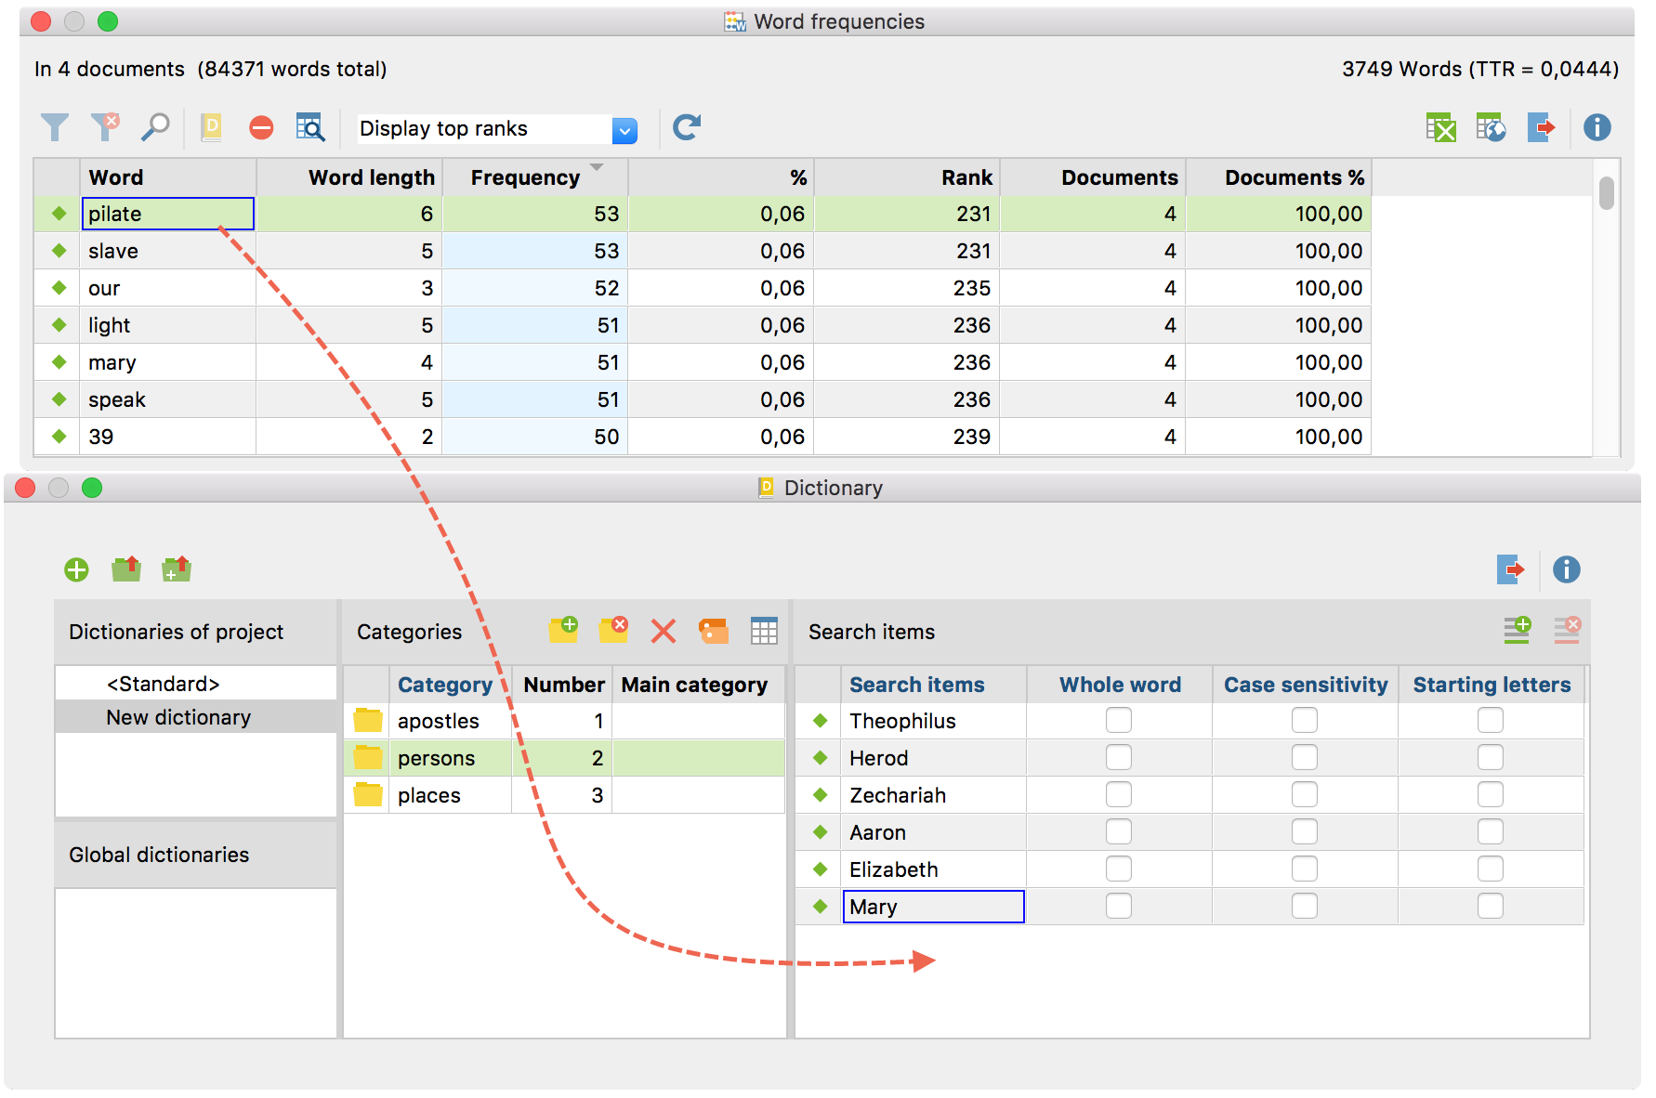Refresh the word frequency list
Viewport: 1656px width, 1098px height.
[687, 127]
